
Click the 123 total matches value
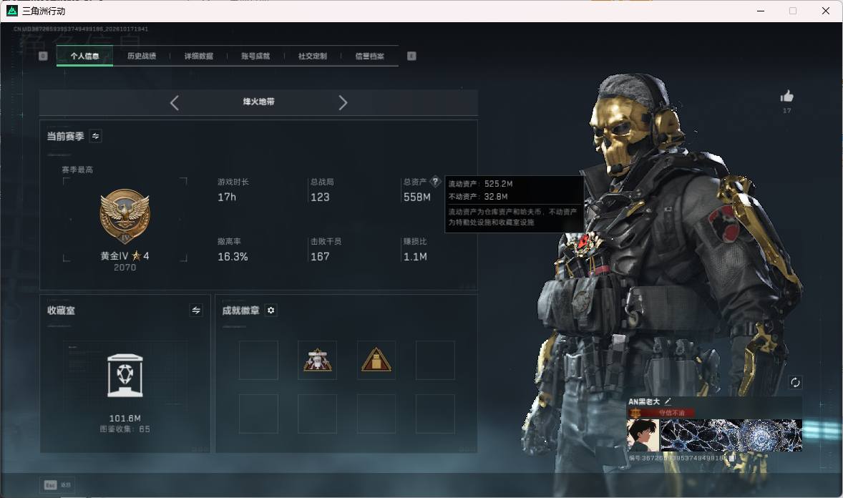coord(320,197)
